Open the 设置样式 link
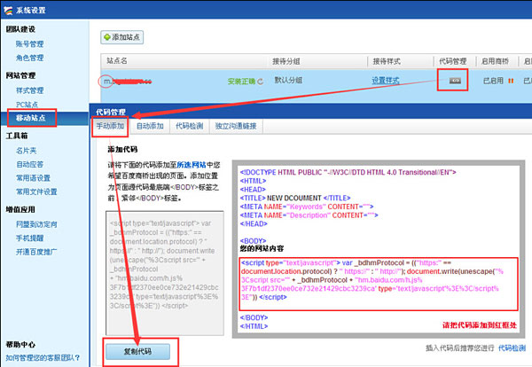532x367 pixels. (x=386, y=81)
